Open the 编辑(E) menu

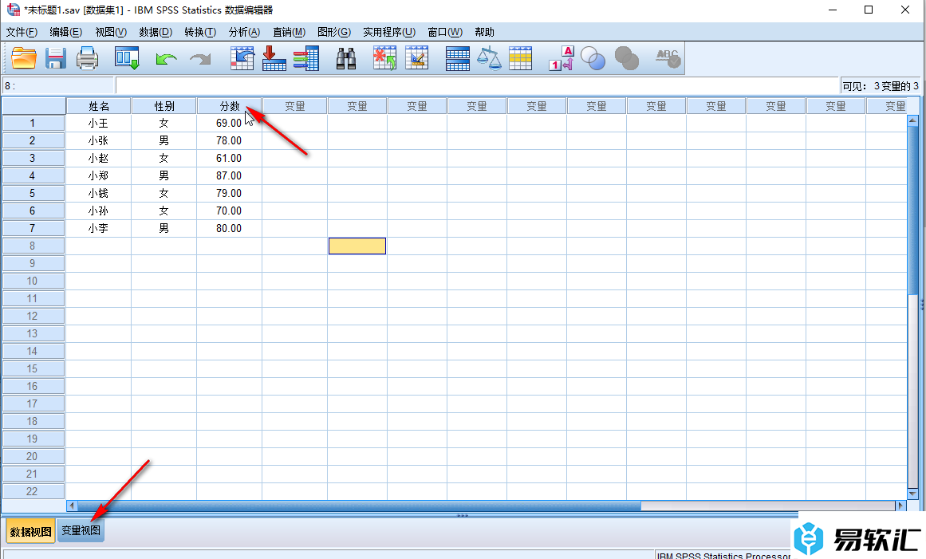pos(65,32)
